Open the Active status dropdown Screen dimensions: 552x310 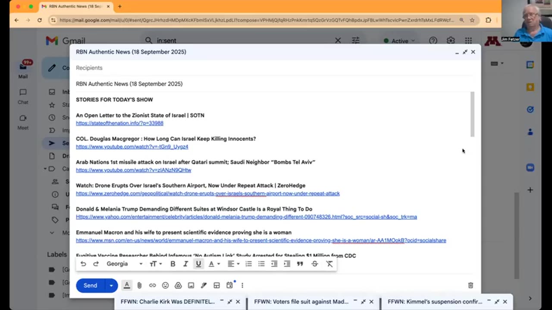tap(399, 41)
